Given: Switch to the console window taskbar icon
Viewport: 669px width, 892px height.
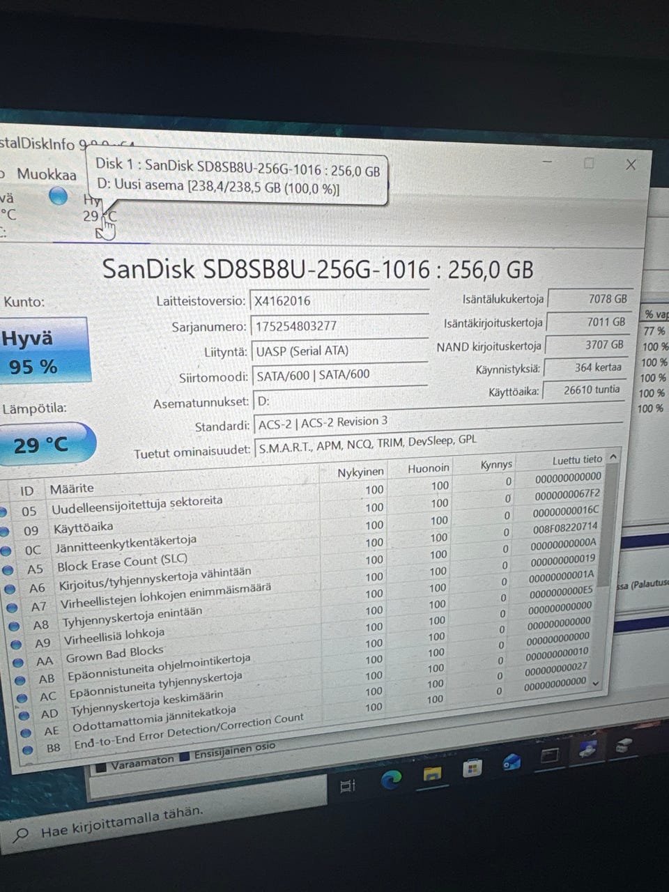Looking at the screenshot, I should coord(550,755).
